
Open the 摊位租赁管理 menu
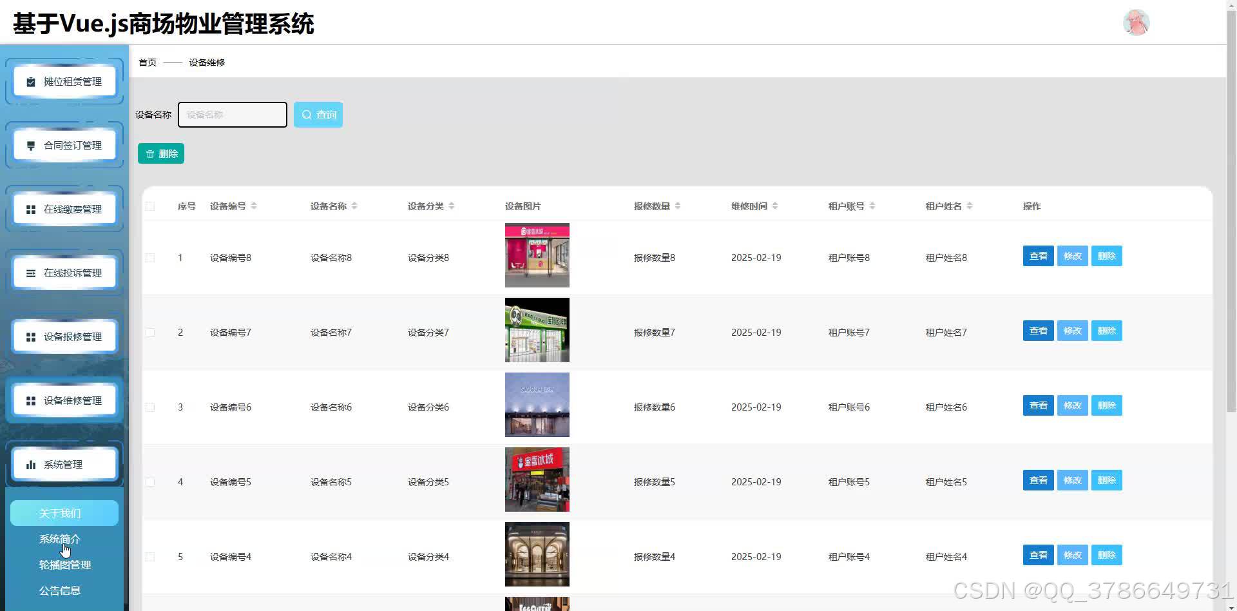point(64,82)
